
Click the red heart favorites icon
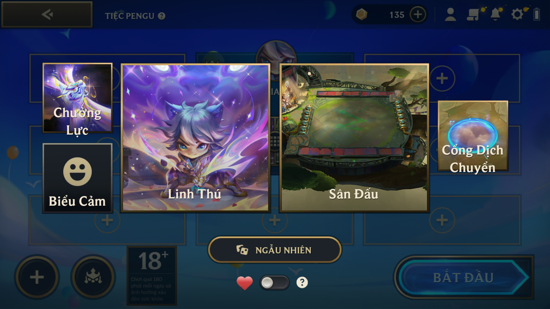click(244, 283)
